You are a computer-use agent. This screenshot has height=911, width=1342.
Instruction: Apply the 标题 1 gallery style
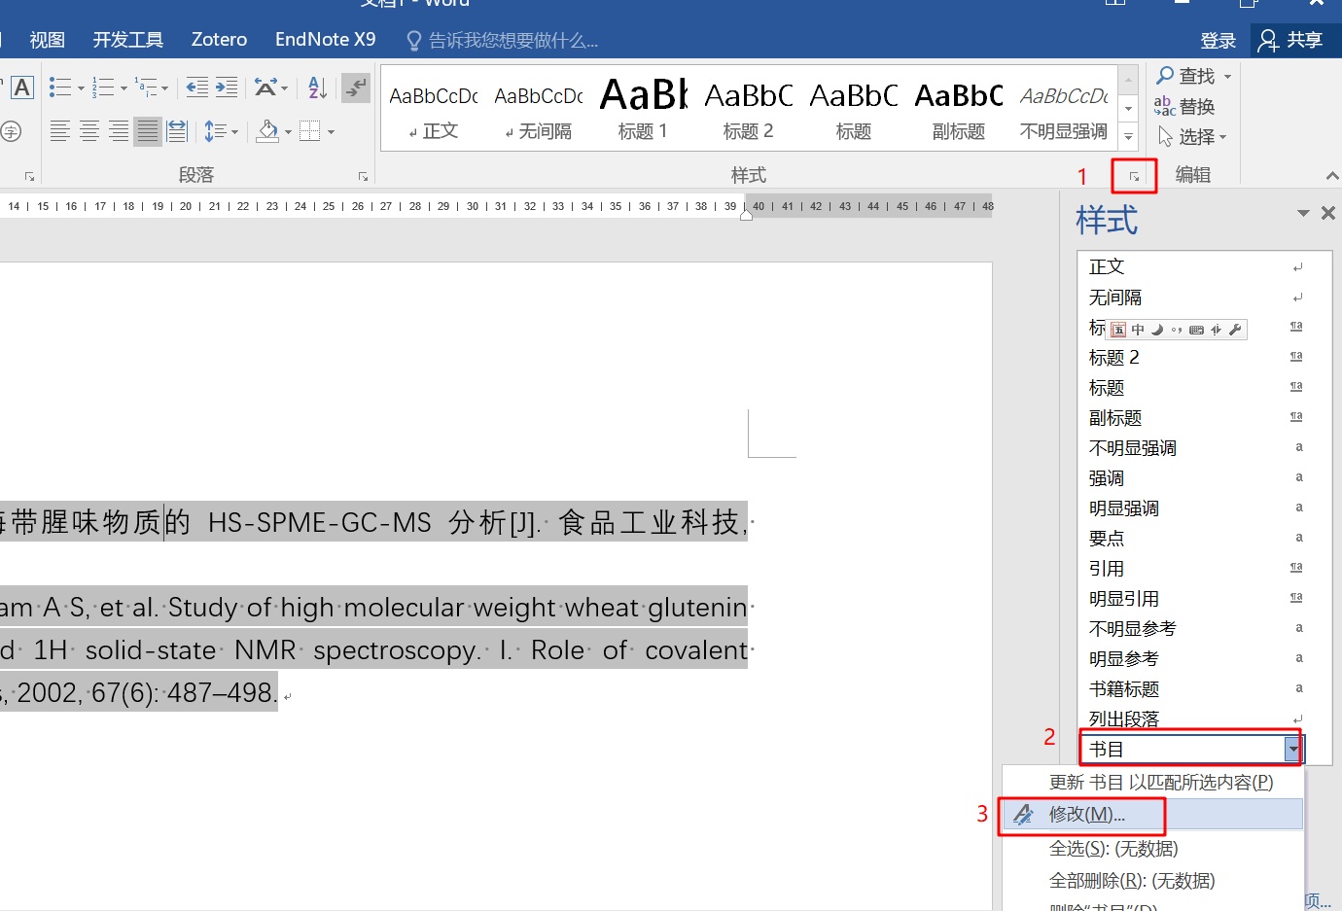[x=643, y=109]
